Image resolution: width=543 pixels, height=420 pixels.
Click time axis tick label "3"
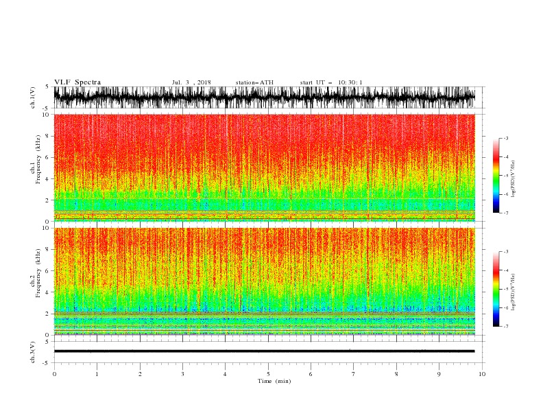(182, 374)
